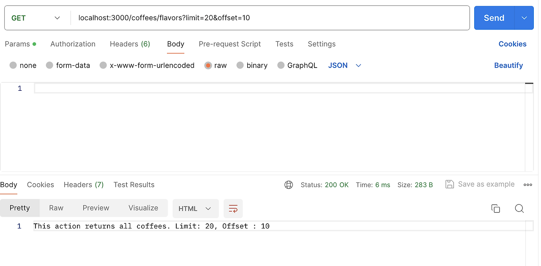The width and height of the screenshot is (541, 266).
Task: Open the JSON body format dropdown
Action: [344, 65]
